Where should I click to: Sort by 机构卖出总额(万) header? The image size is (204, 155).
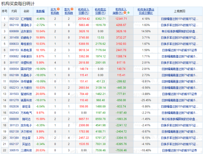pyautogui.click(x=101, y=11)
